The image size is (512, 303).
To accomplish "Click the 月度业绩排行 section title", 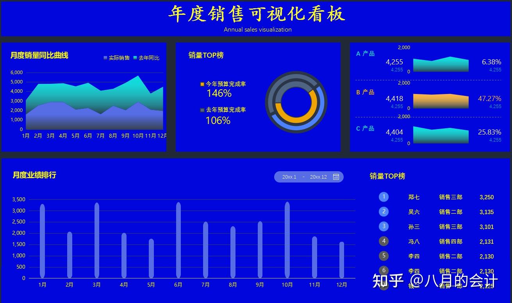I will 34,175.
